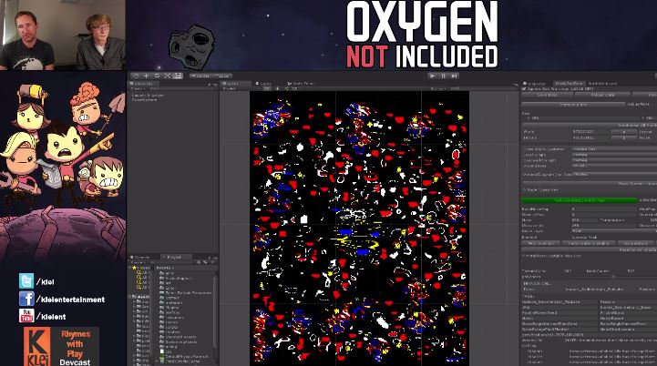Toggle the Center pivot mode button
The width and height of the screenshot is (657, 366).
coord(200,76)
